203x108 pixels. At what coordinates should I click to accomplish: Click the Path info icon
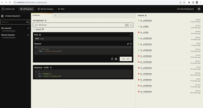tap(40, 35)
